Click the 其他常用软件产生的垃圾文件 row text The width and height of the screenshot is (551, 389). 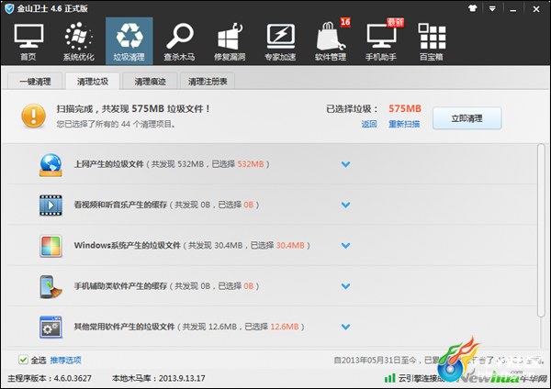pyautogui.click(x=189, y=327)
